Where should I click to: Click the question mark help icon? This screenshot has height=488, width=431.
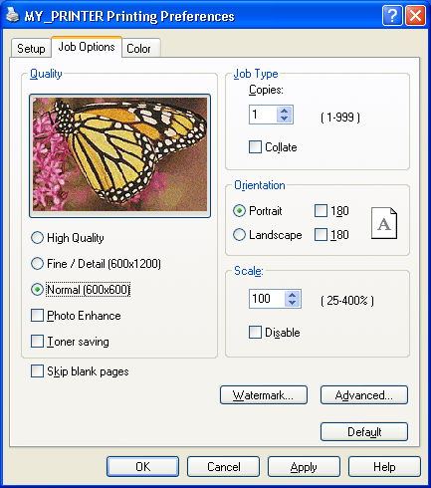coord(392,15)
